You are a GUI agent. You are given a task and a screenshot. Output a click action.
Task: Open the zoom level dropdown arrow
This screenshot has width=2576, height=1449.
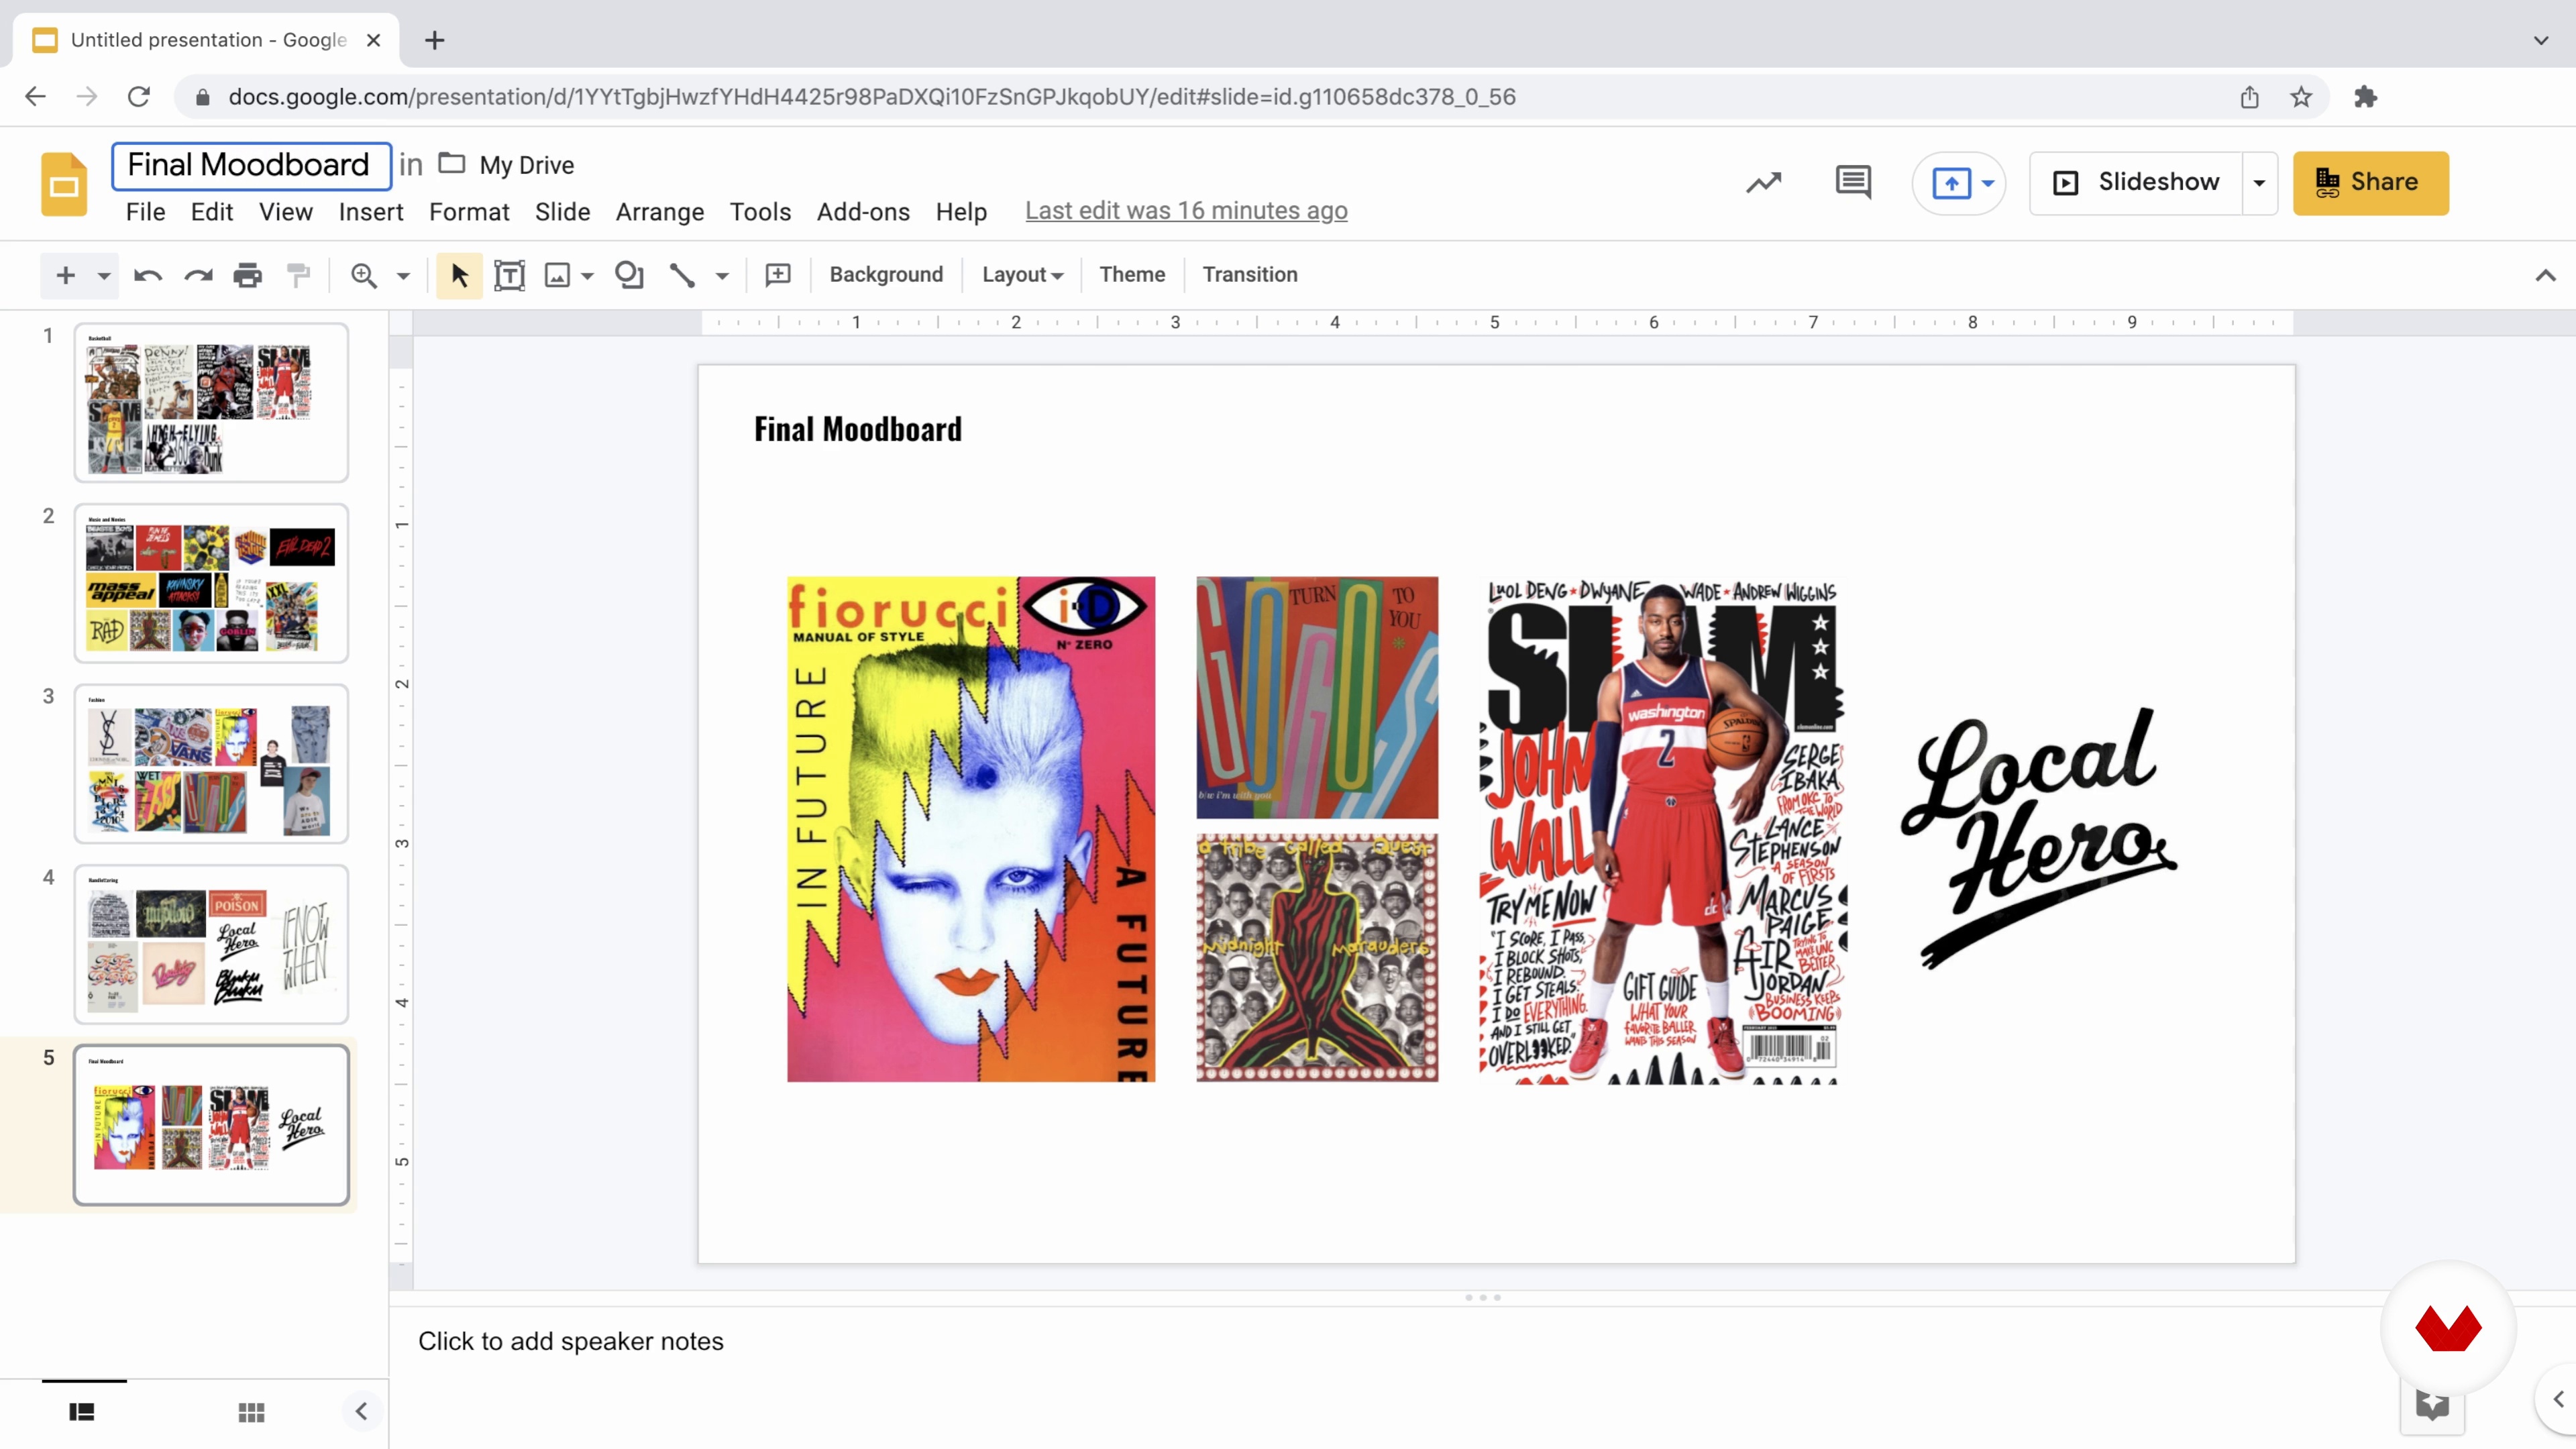coord(403,275)
